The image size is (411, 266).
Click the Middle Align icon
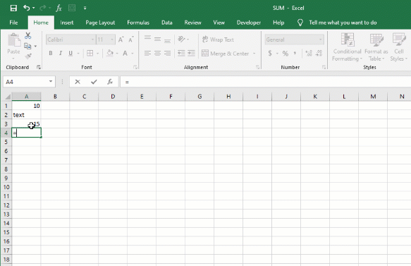157,40
